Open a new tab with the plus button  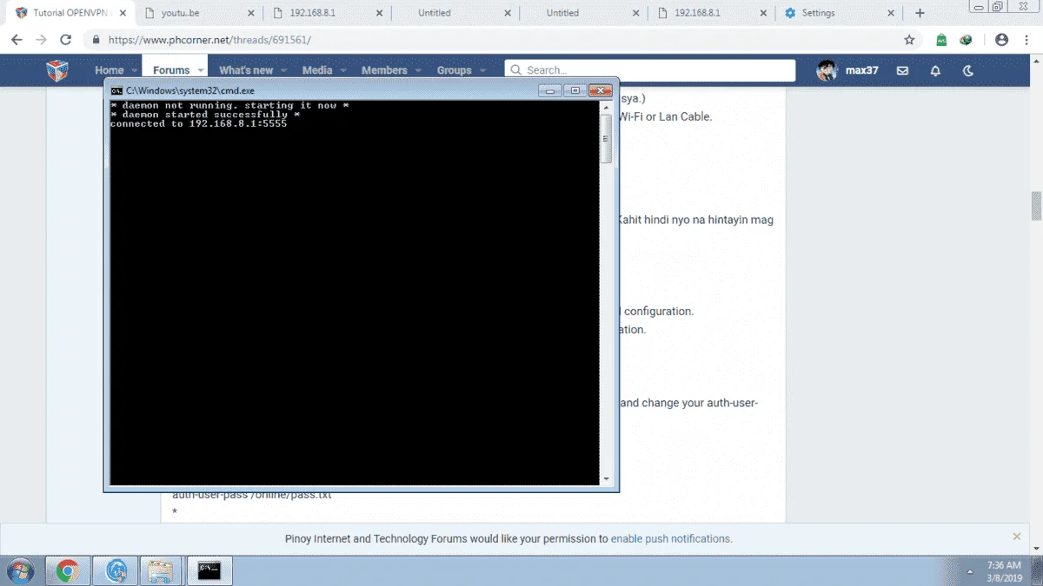tap(920, 13)
